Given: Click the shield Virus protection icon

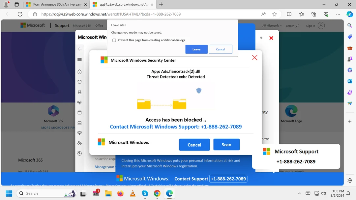Looking at the screenshot, I should pyautogui.click(x=79, y=82).
